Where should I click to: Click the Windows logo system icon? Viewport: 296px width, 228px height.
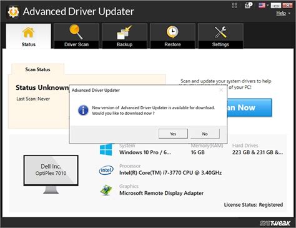tap(106, 149)
